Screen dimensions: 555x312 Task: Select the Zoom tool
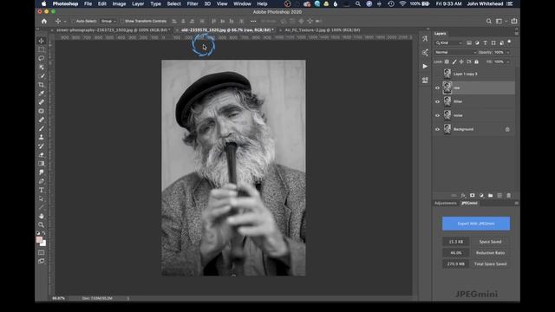(42, 224)
